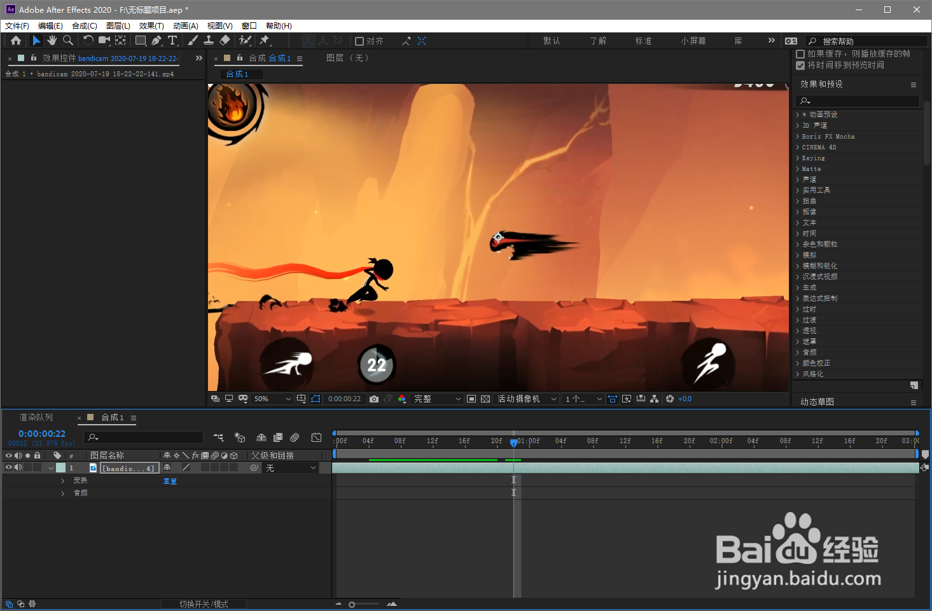The width and height of the screenshot is (932, 611).
Task: Open the 图层(L) menu
Action: pyautogui.click(x=118, y=26)
